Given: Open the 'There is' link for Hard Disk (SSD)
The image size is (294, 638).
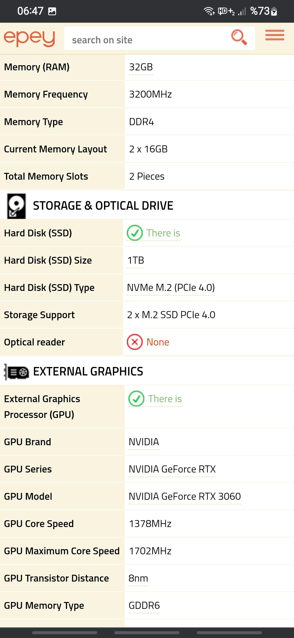Looking at the screenshot, I should click(x=163, y=233).
